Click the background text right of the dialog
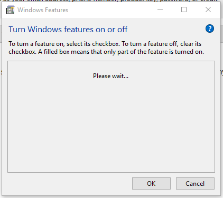The height and width of the screenshot is (198, 223). point(222,72)
